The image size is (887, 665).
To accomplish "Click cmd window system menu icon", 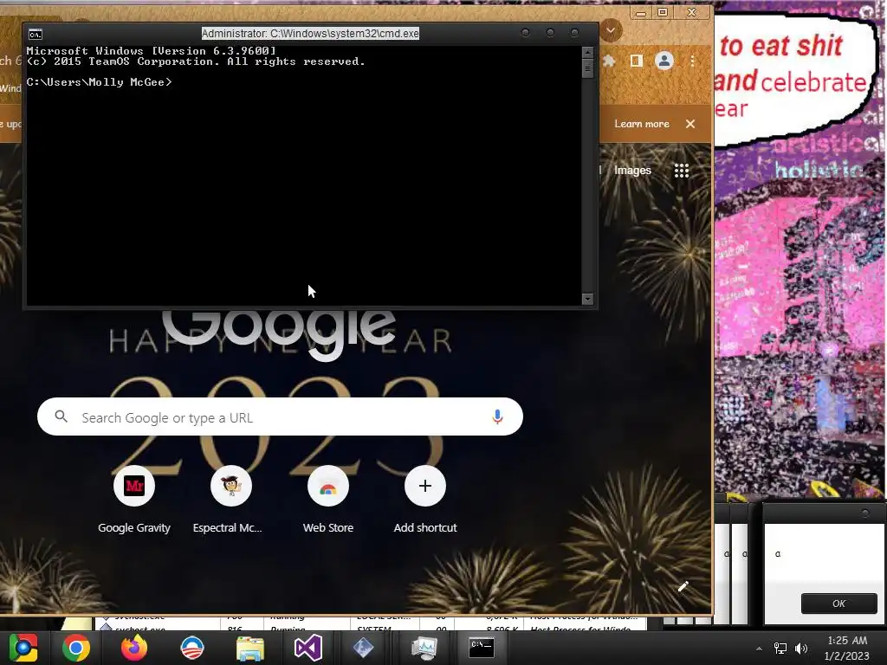I will point(35,35).
